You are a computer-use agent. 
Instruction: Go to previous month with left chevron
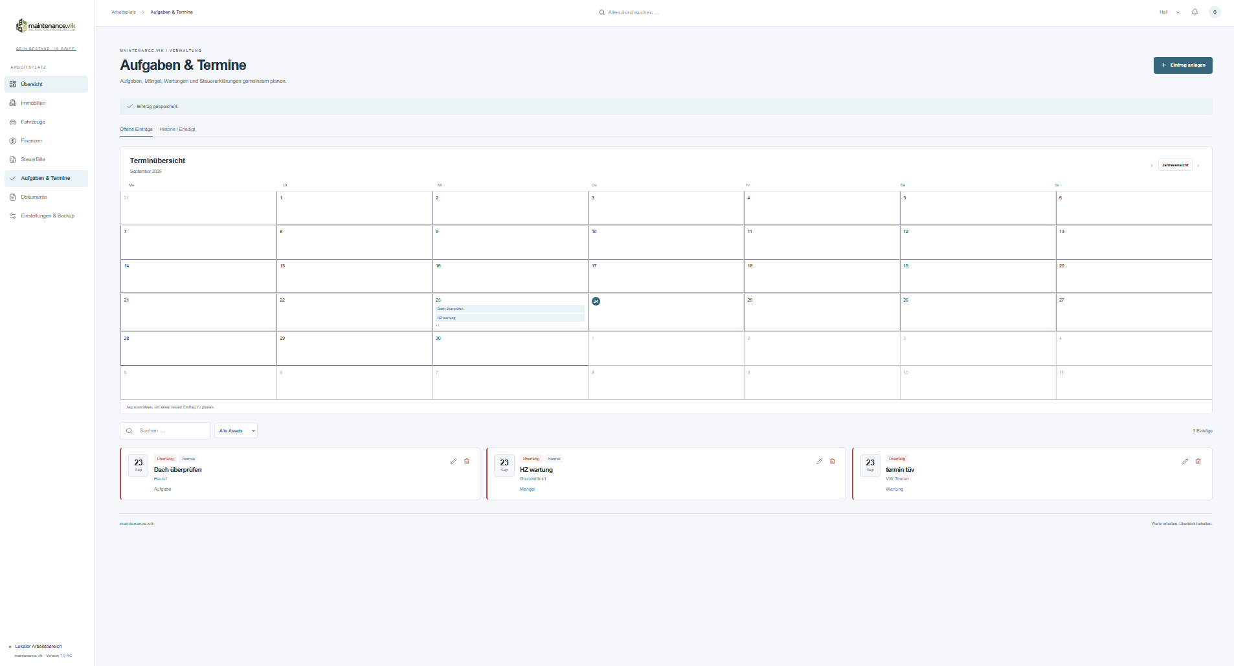(1152, 166)
